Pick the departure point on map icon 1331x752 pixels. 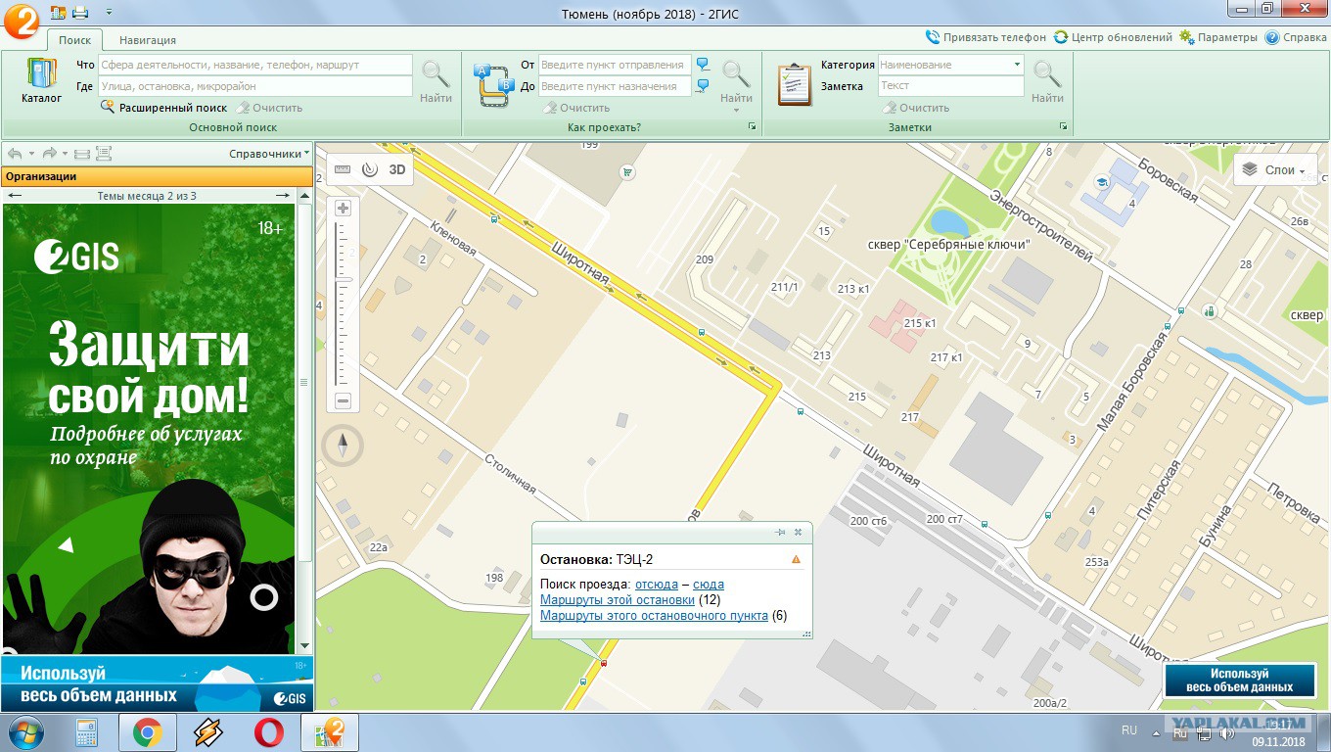[703, 65]
